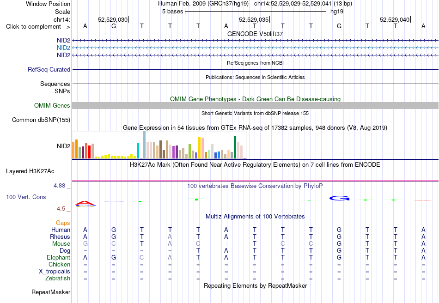The height and width of the screenshot is (303, 439).
Task: Select the Zebrafish species row label
Action: coord(58,279)
